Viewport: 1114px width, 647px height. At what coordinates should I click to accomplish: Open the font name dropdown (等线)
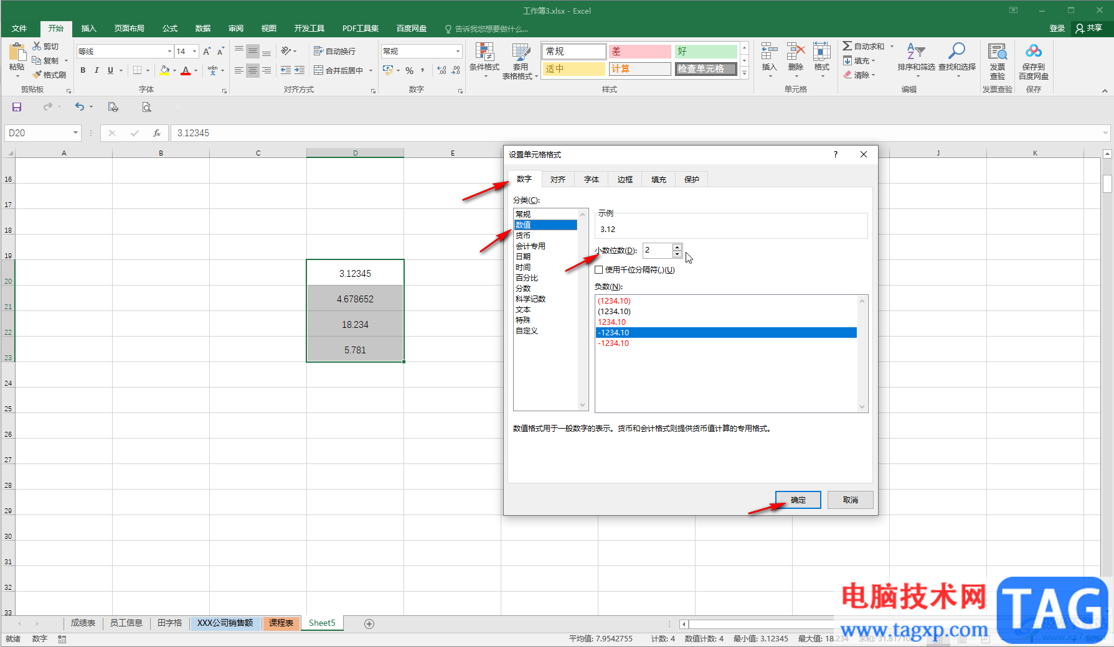[169, 52]
